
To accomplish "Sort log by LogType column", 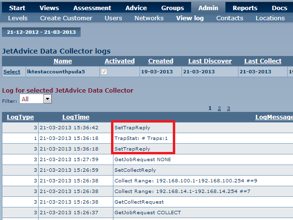I will [x=20, y=117].
